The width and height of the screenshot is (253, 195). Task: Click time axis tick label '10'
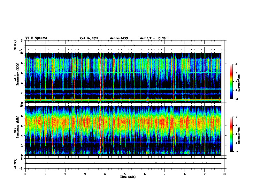[225, 174]
